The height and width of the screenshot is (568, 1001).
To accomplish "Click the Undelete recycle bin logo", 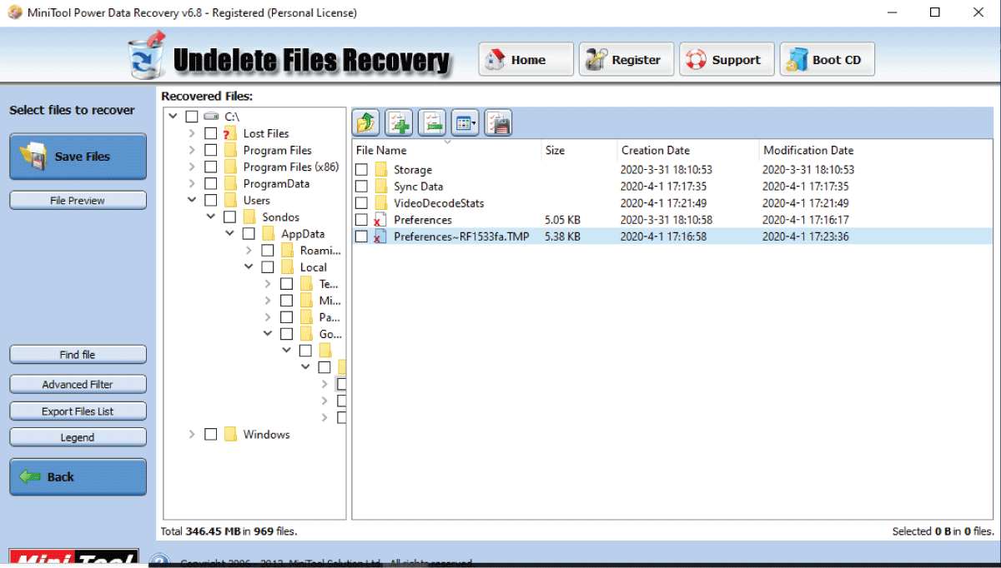I will pyautogui.click(x=147, y=55).
